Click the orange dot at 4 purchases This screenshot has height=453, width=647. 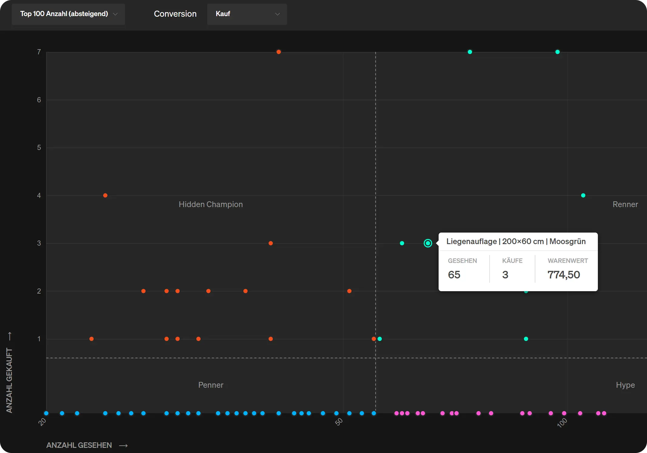click(105, 195)
